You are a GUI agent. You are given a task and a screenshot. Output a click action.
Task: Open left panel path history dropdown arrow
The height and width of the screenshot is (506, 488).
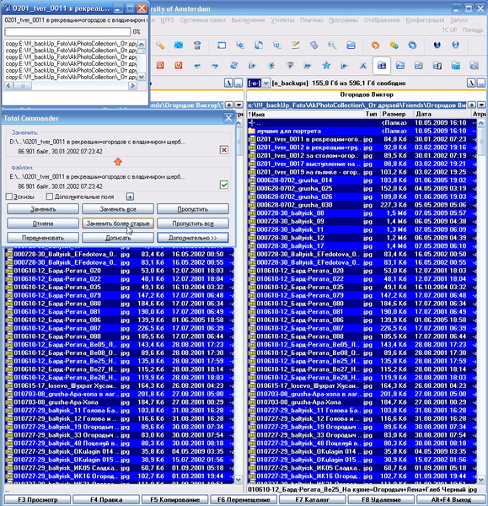click(x=239, y=105)
